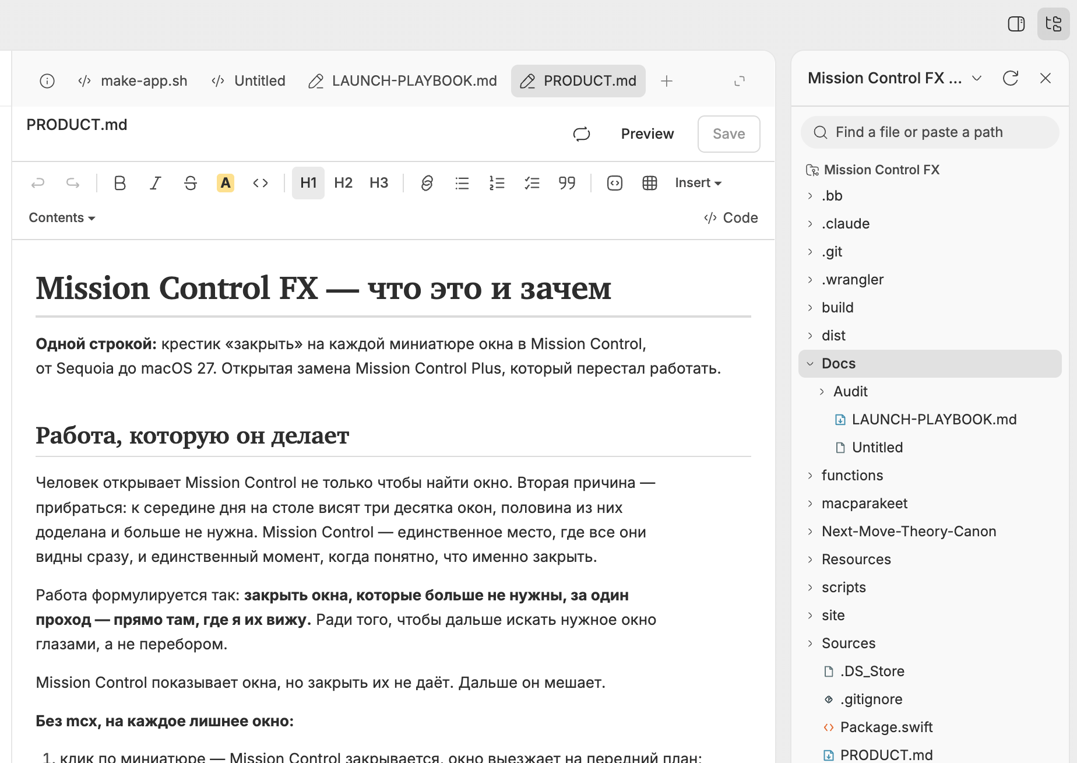Viewport: 1077px width, 763px height.
Task: Apply strikethrough formatting
Action: coord(191,183)
